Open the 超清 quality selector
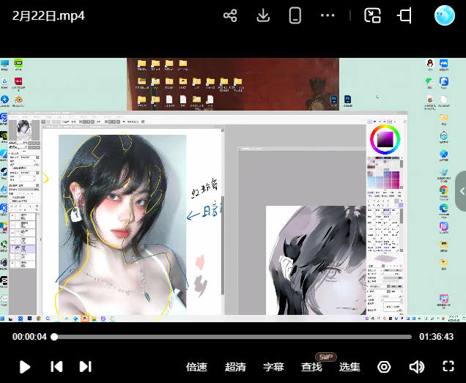The width and height of the screenshot is (466, 383). [x=235, y=367]
